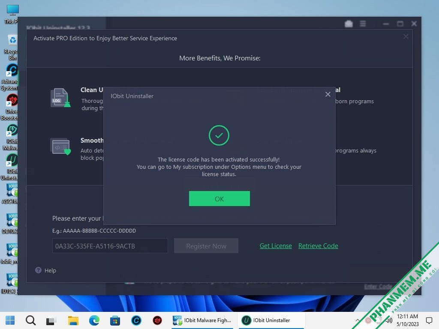This screenshot has height=329, width=439.
Task: Open Advanced SystemCare taskbar icon
Action: click(136, 320)
